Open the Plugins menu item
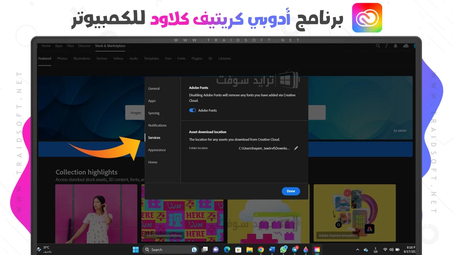The height and width of the screenshot is (255, 453). [197, 58]
